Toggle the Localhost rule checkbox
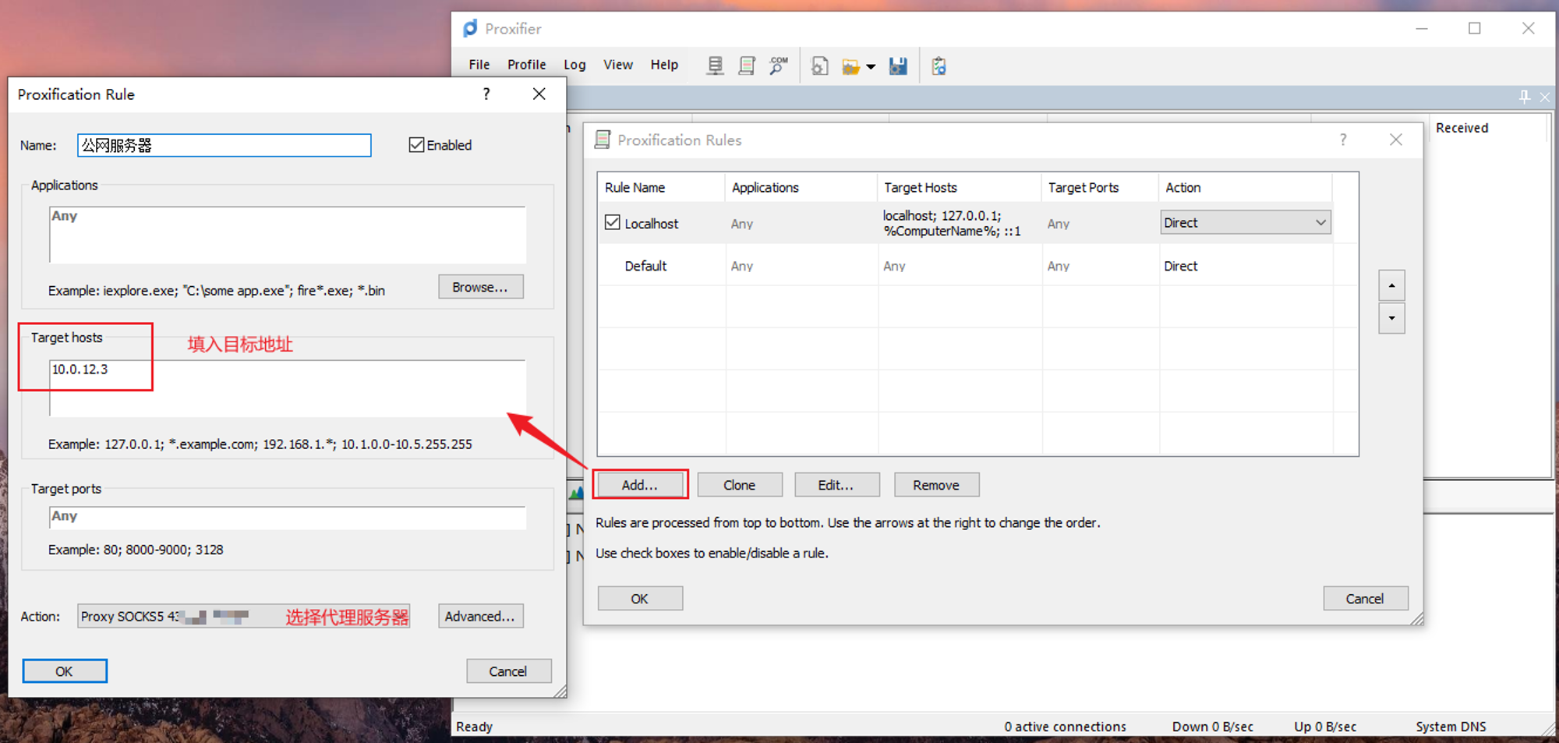This screenshot has width=1559, height=743. [613, 223]
